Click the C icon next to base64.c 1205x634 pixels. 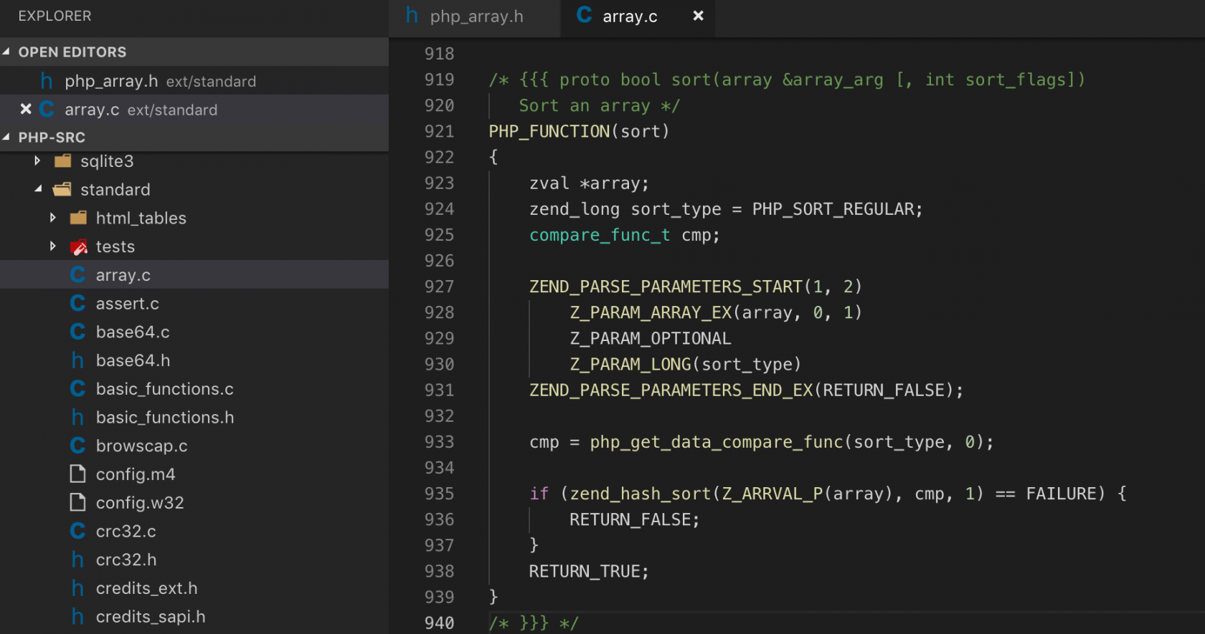tap(77, 332)
